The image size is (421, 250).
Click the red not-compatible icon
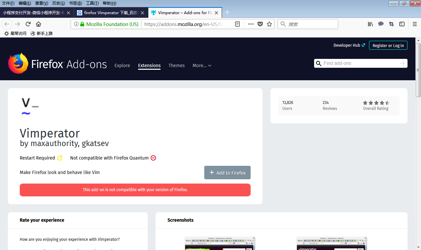tap(153, 158)
